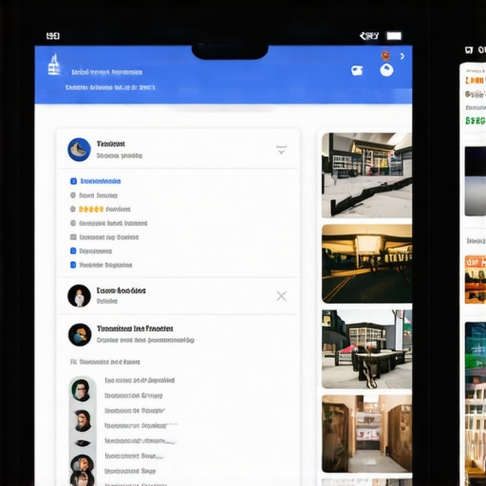The image size is (486, 486).
Task: Open the round white profile icon in the header
Action: [x=386, y=70]
